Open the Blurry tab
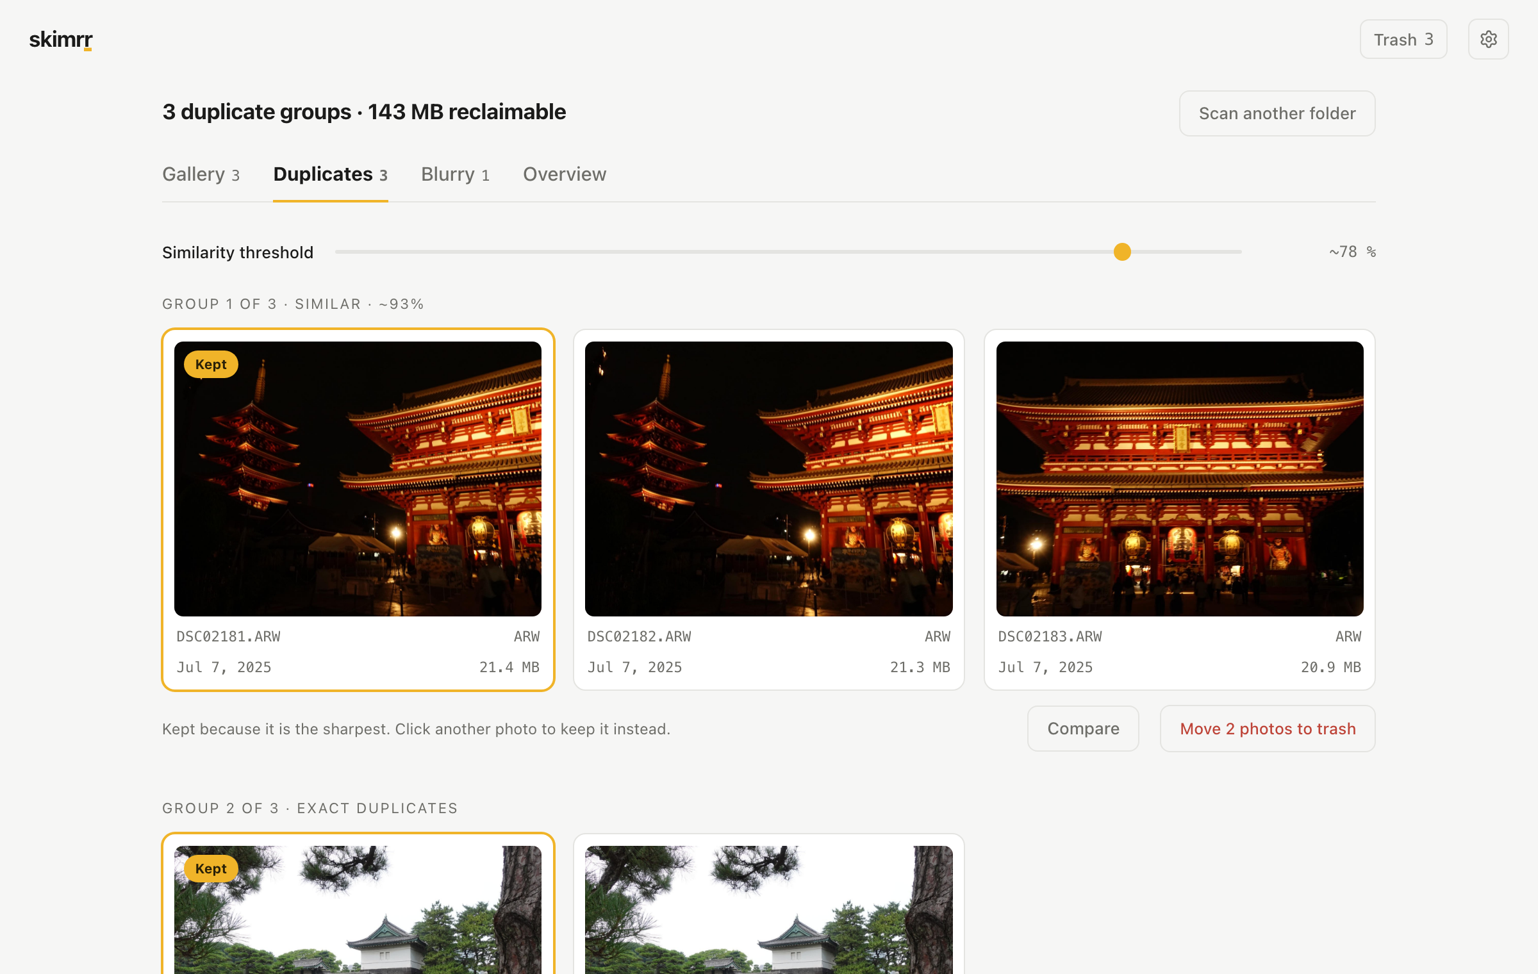The height and width of the screenshot is (974, 1538). click(455, 174)
